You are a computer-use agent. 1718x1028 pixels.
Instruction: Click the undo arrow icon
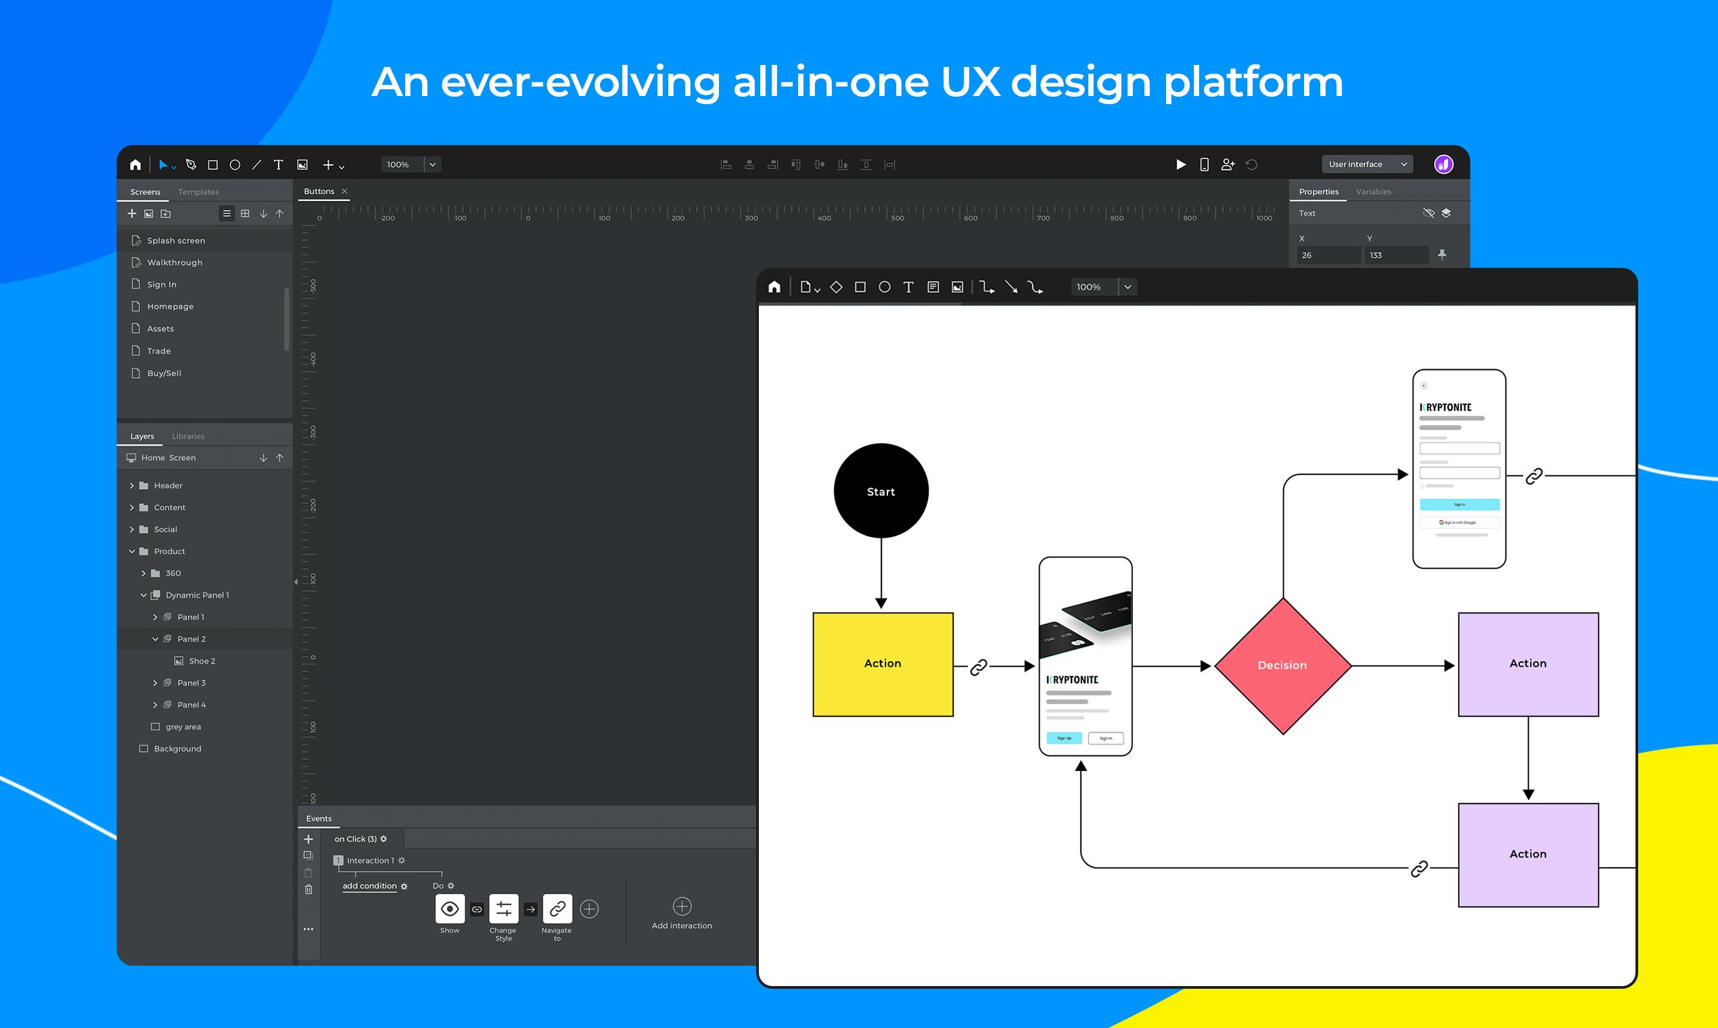(1252, 164)
